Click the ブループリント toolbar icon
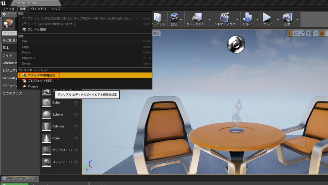Viewport: 328px width, 185px height. click(x=197, y=18)
